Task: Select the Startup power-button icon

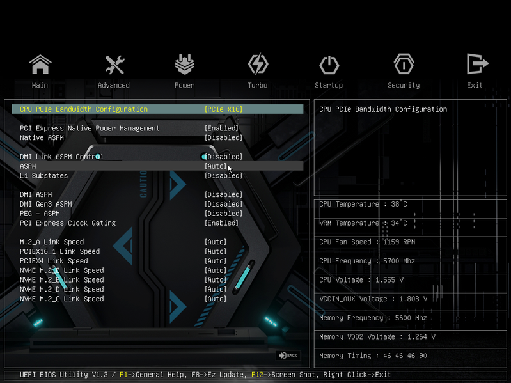Action: pyautogui.click(x=329, y=65)
